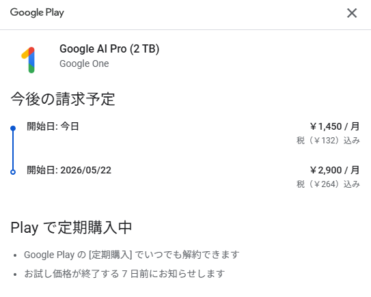Click the bullet before the trial price notice
The height and width of the screenshot is (297, 371).
(15, 274)
